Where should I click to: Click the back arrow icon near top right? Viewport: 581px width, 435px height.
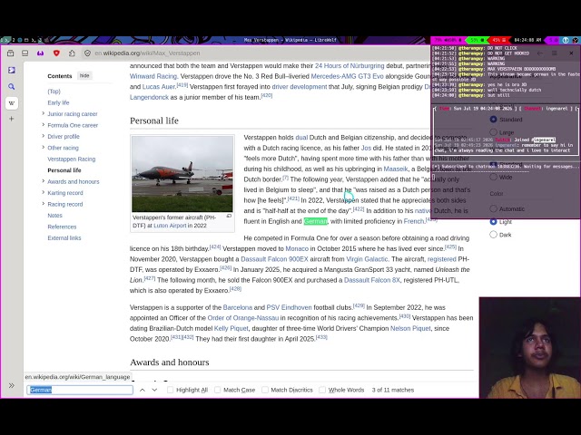(x=540, y=53)
